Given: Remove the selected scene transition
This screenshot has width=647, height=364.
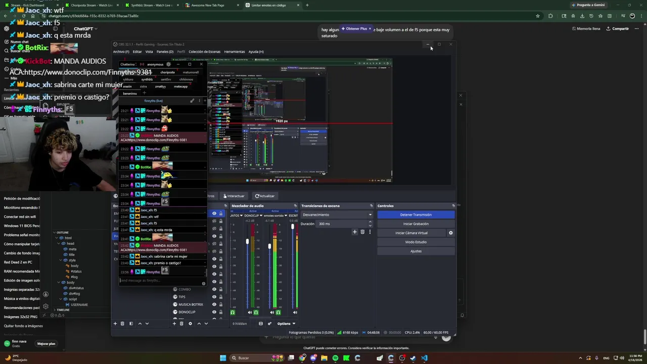Looking at the screenshot, I should [362, 232].
